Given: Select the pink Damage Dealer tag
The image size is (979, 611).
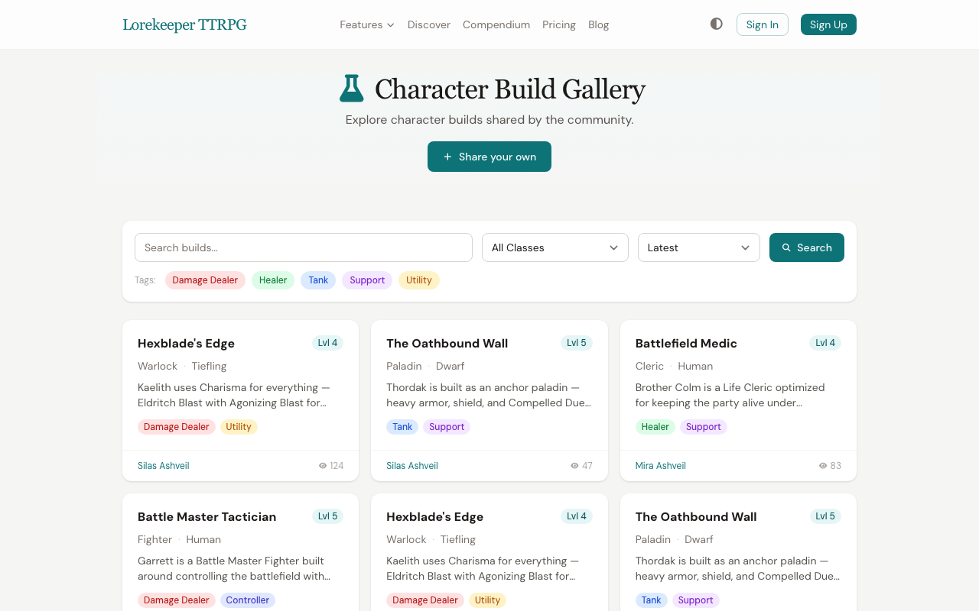Looking at the screenshot, I should click(x=205, y=280).
